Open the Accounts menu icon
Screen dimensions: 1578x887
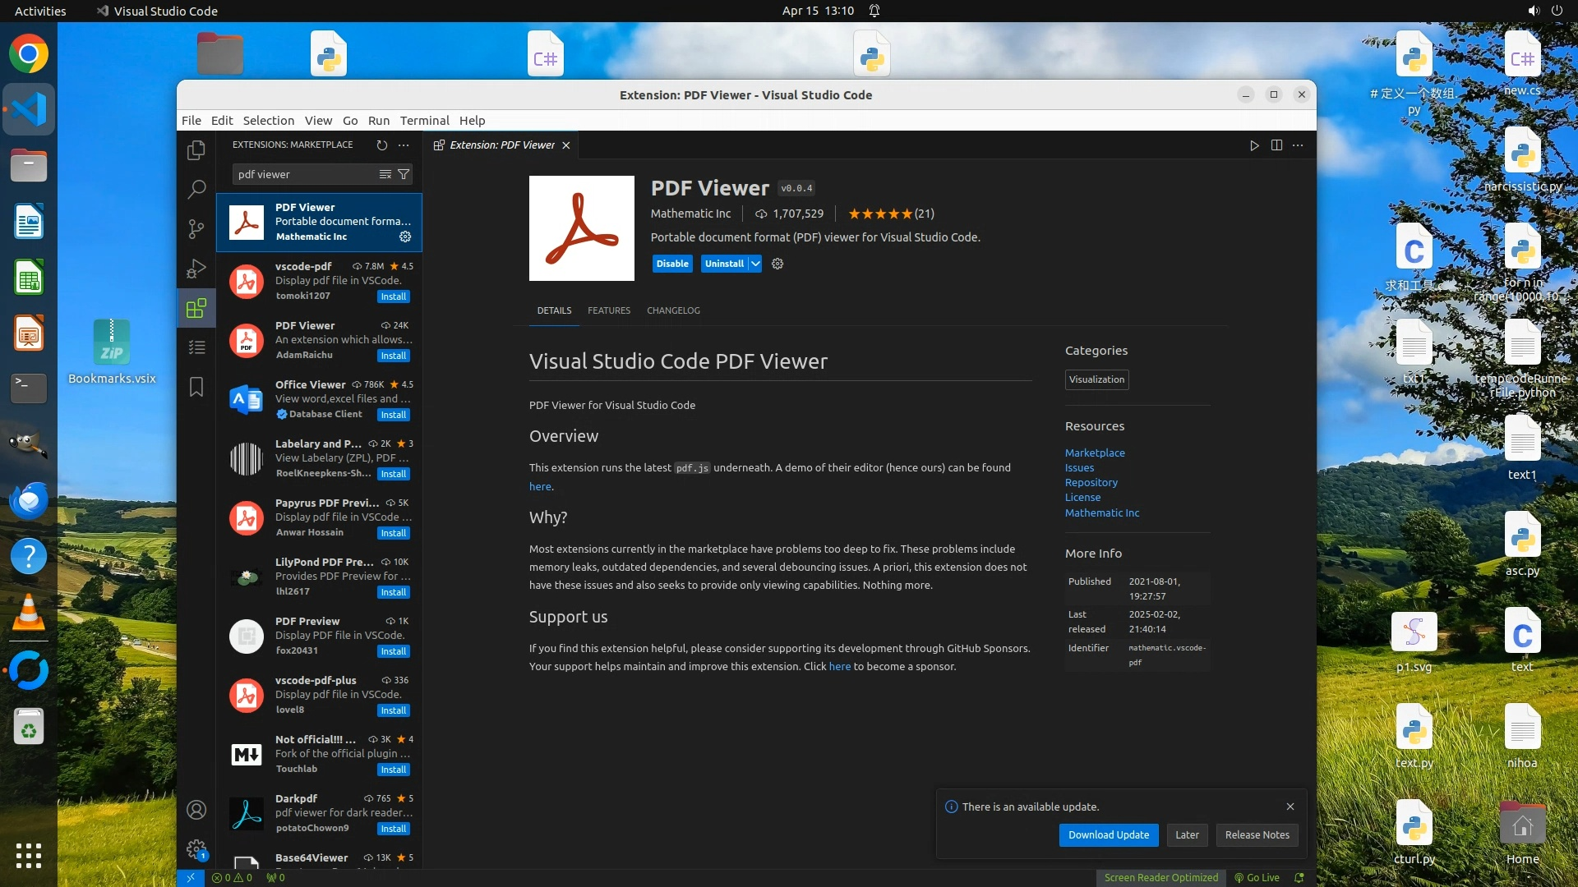tap(196, 810)
